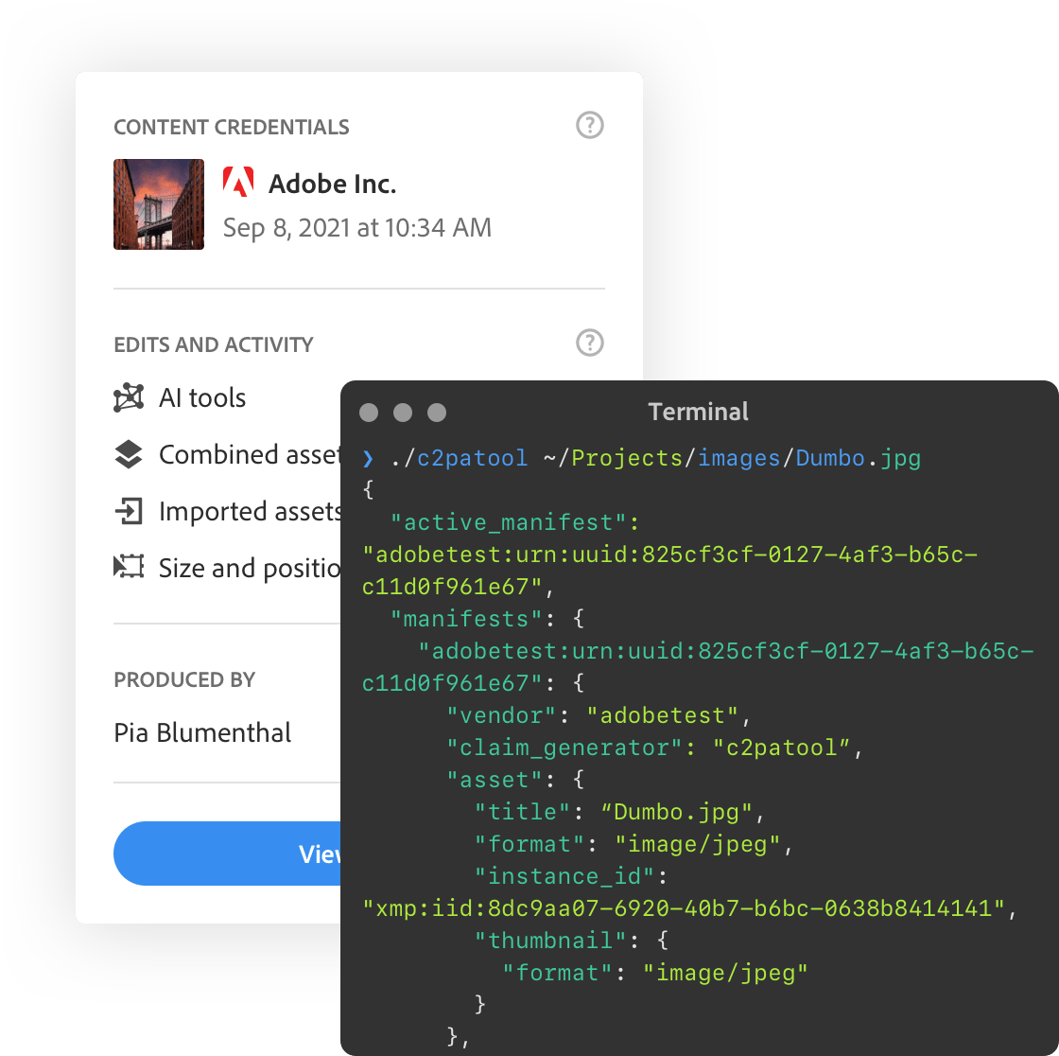This screenshot has height=1056, width=1059.
Task: Click the AI tools icon
Action: coord(129,397)
